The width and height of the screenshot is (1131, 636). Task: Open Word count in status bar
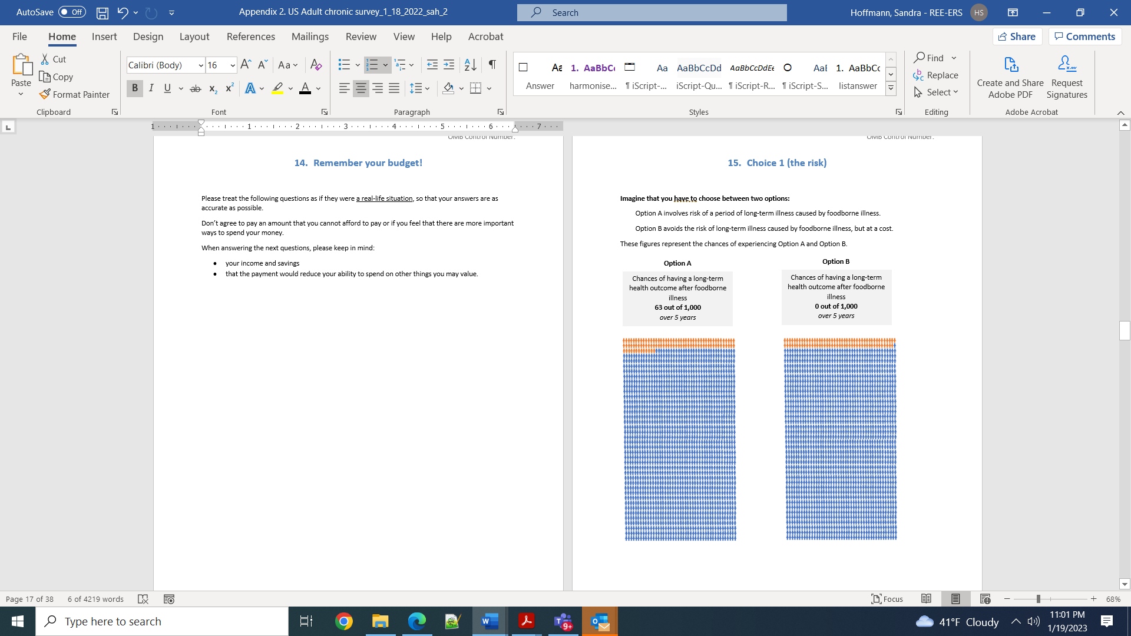(x=95, y=599)
